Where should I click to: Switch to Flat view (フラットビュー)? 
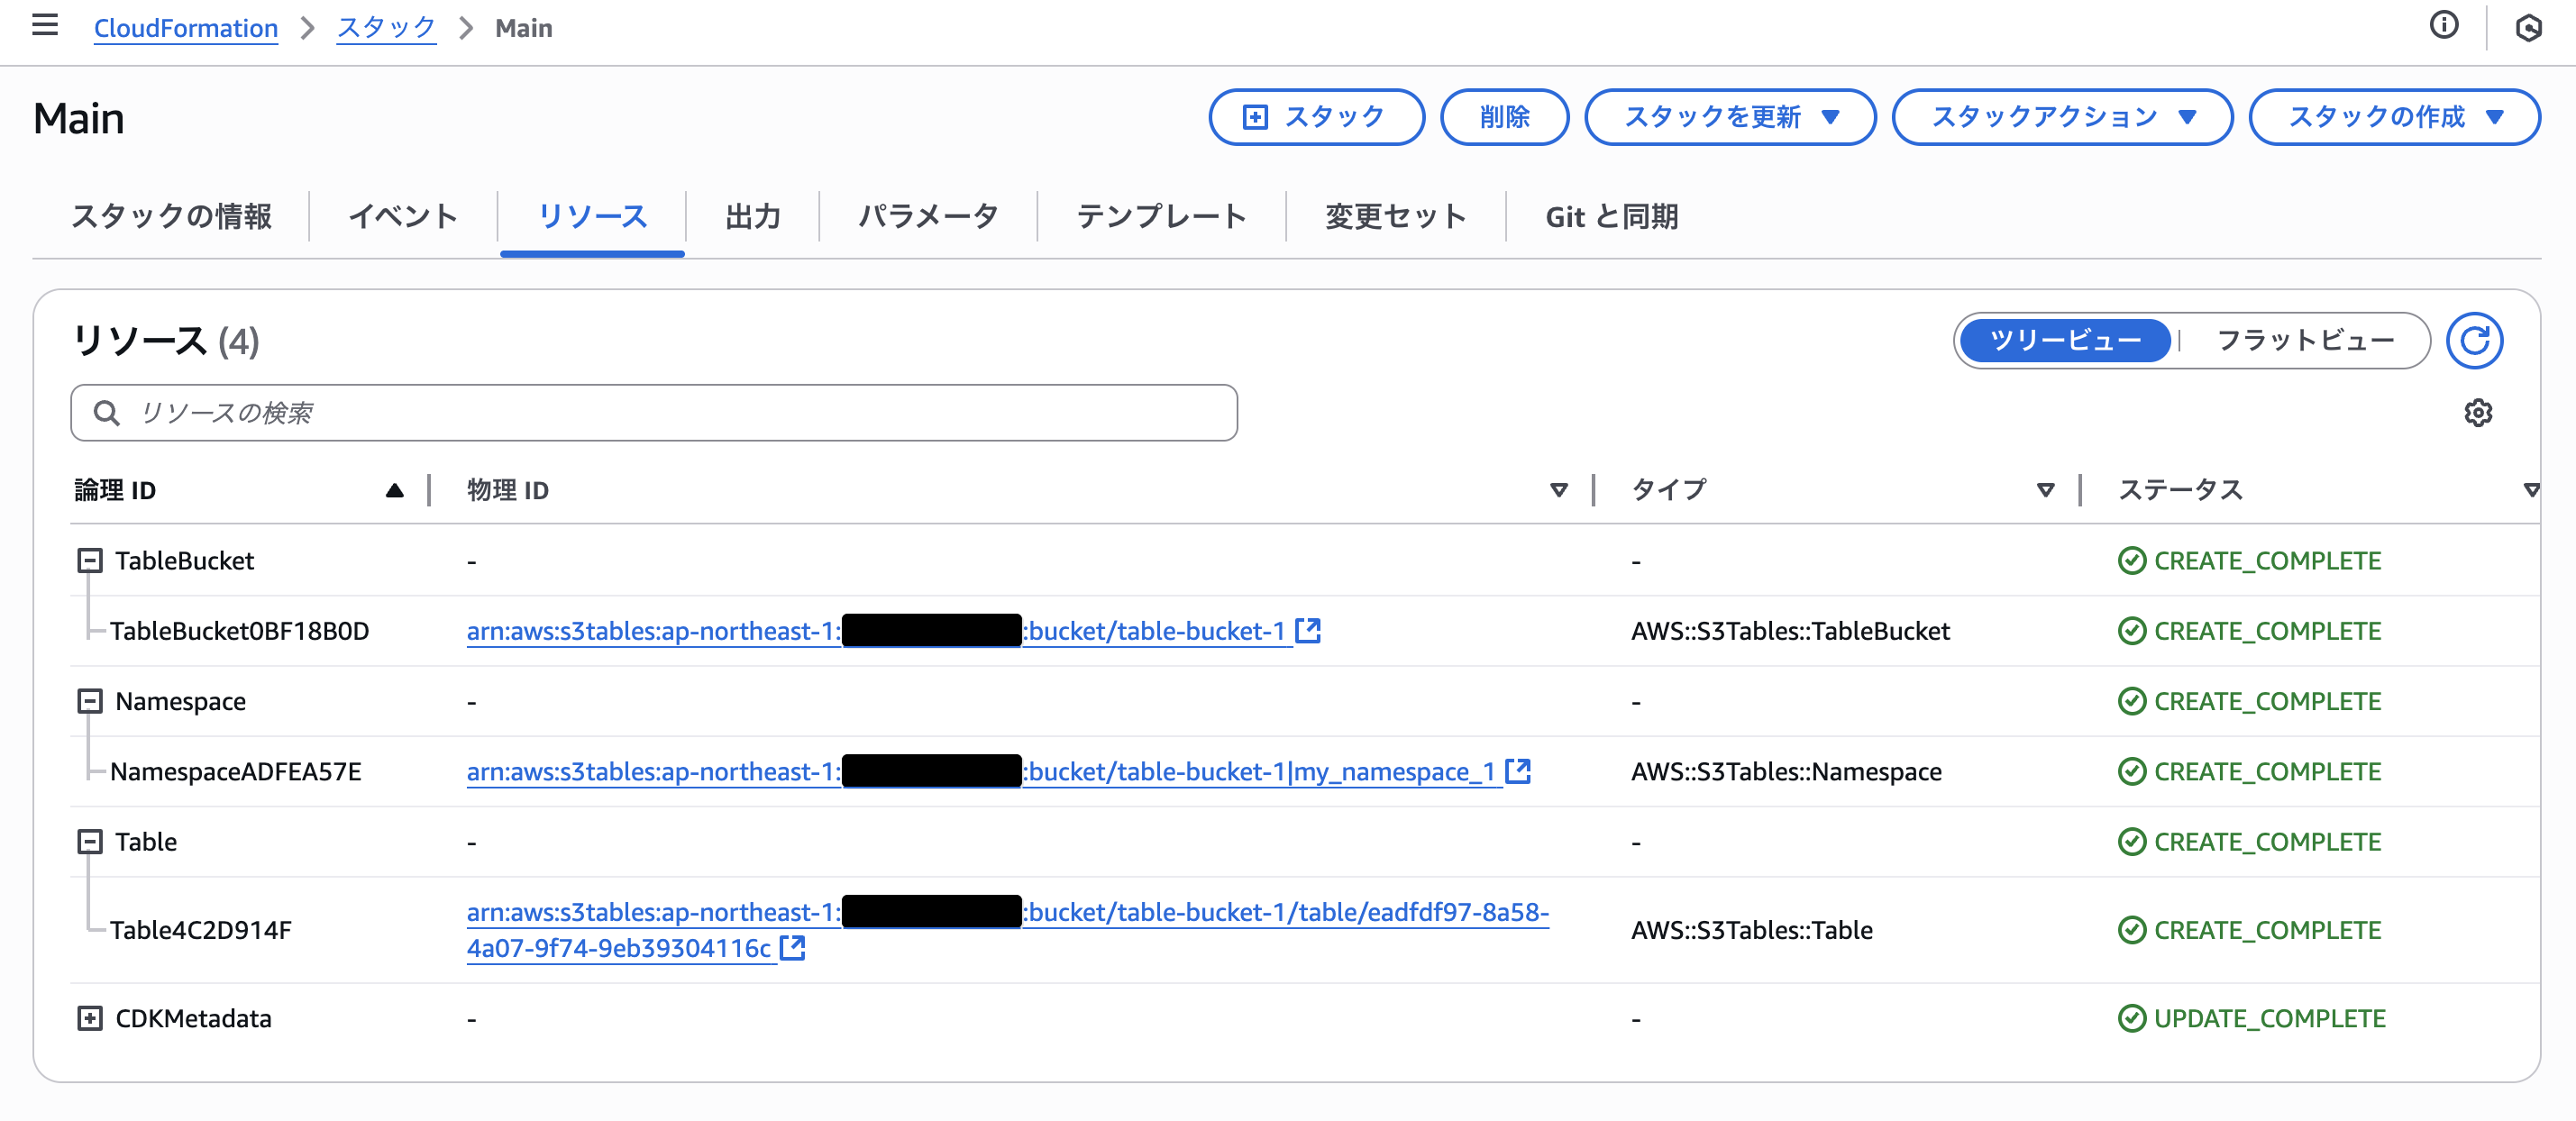2305,341
